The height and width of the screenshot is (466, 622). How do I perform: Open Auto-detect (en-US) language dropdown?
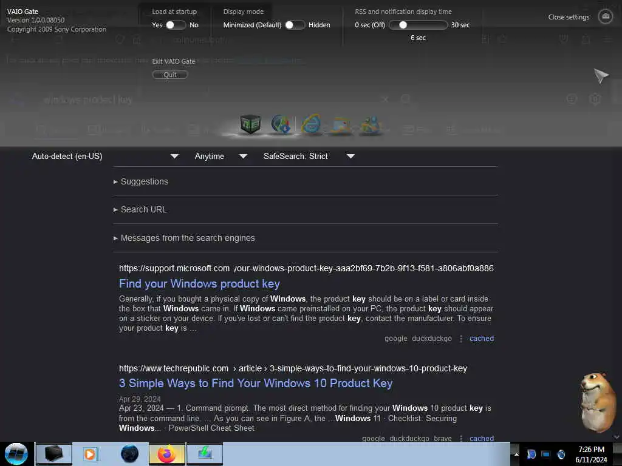(x=105, y=156)
